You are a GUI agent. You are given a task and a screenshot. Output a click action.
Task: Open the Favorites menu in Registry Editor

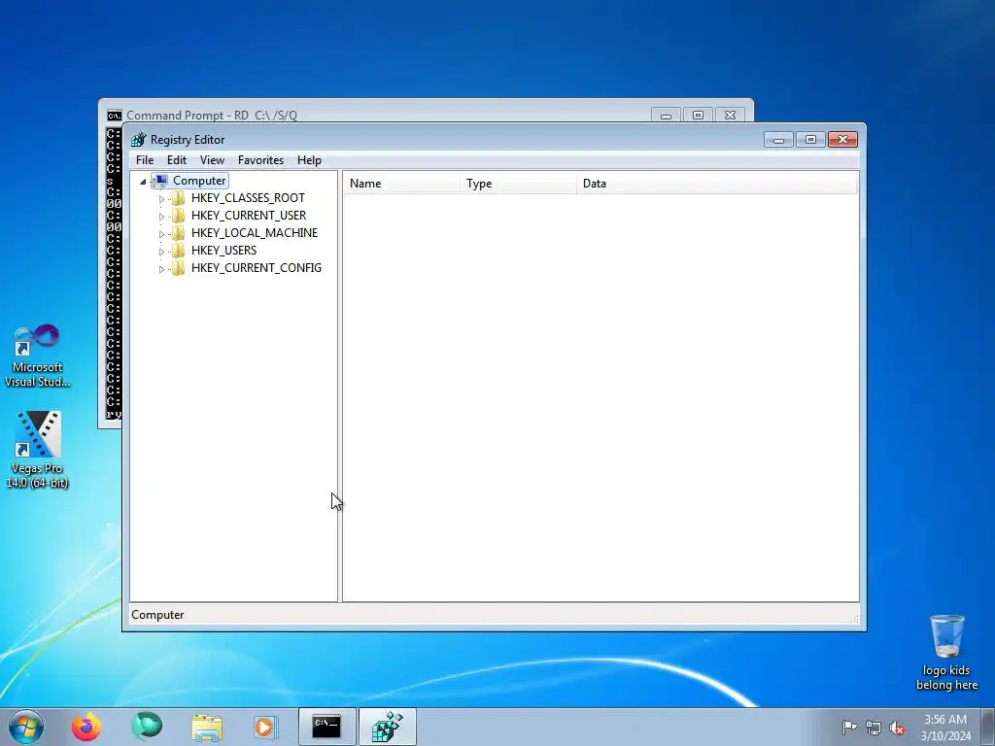point(260,160)
